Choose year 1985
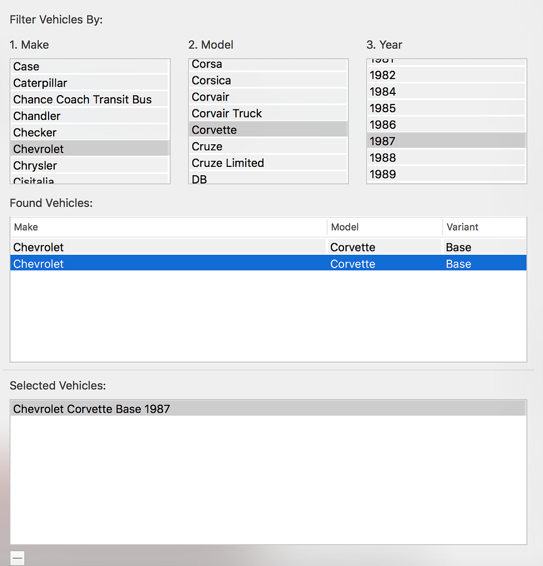The image size is (543, 566). 446,108
